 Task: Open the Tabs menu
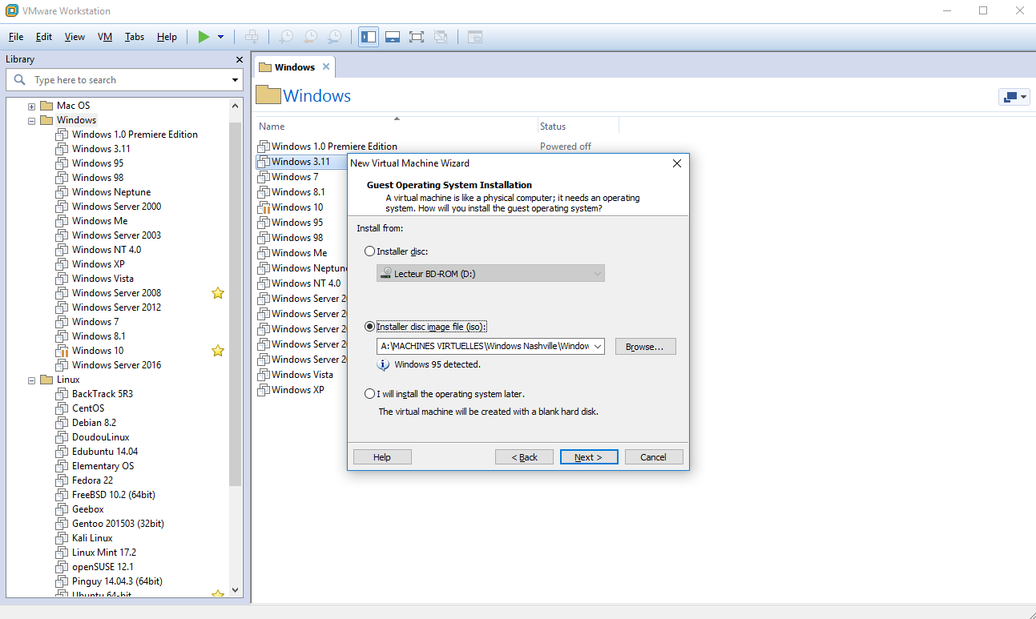(x=135, y=37)
